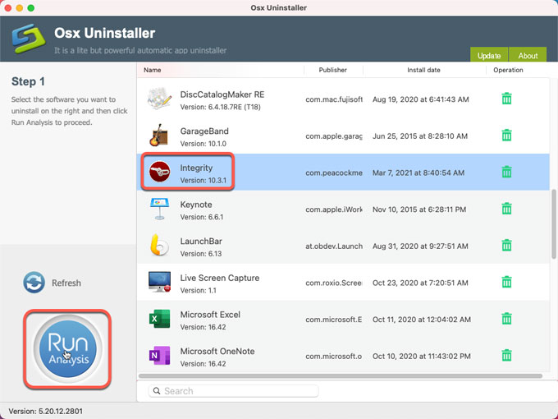Select the LaunchBar app icon
Viewport: 558px width, 419px height.
click(x=159, y=245)
